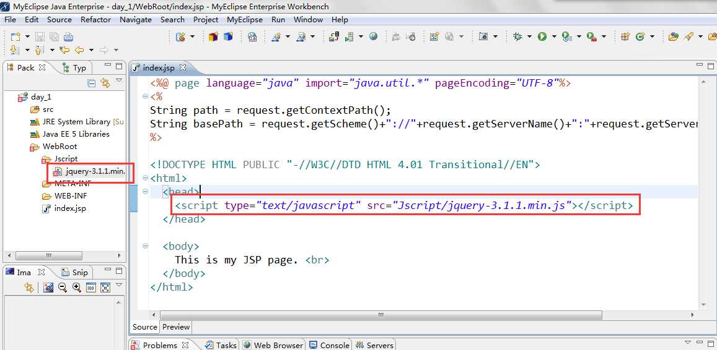Select the WEB-INF folder

(x=64, y=196)
